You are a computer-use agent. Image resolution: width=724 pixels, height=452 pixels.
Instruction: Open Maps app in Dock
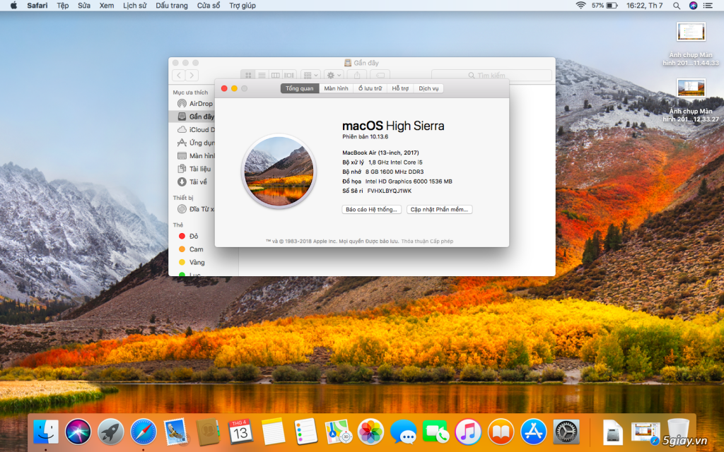tap(338, 432)
